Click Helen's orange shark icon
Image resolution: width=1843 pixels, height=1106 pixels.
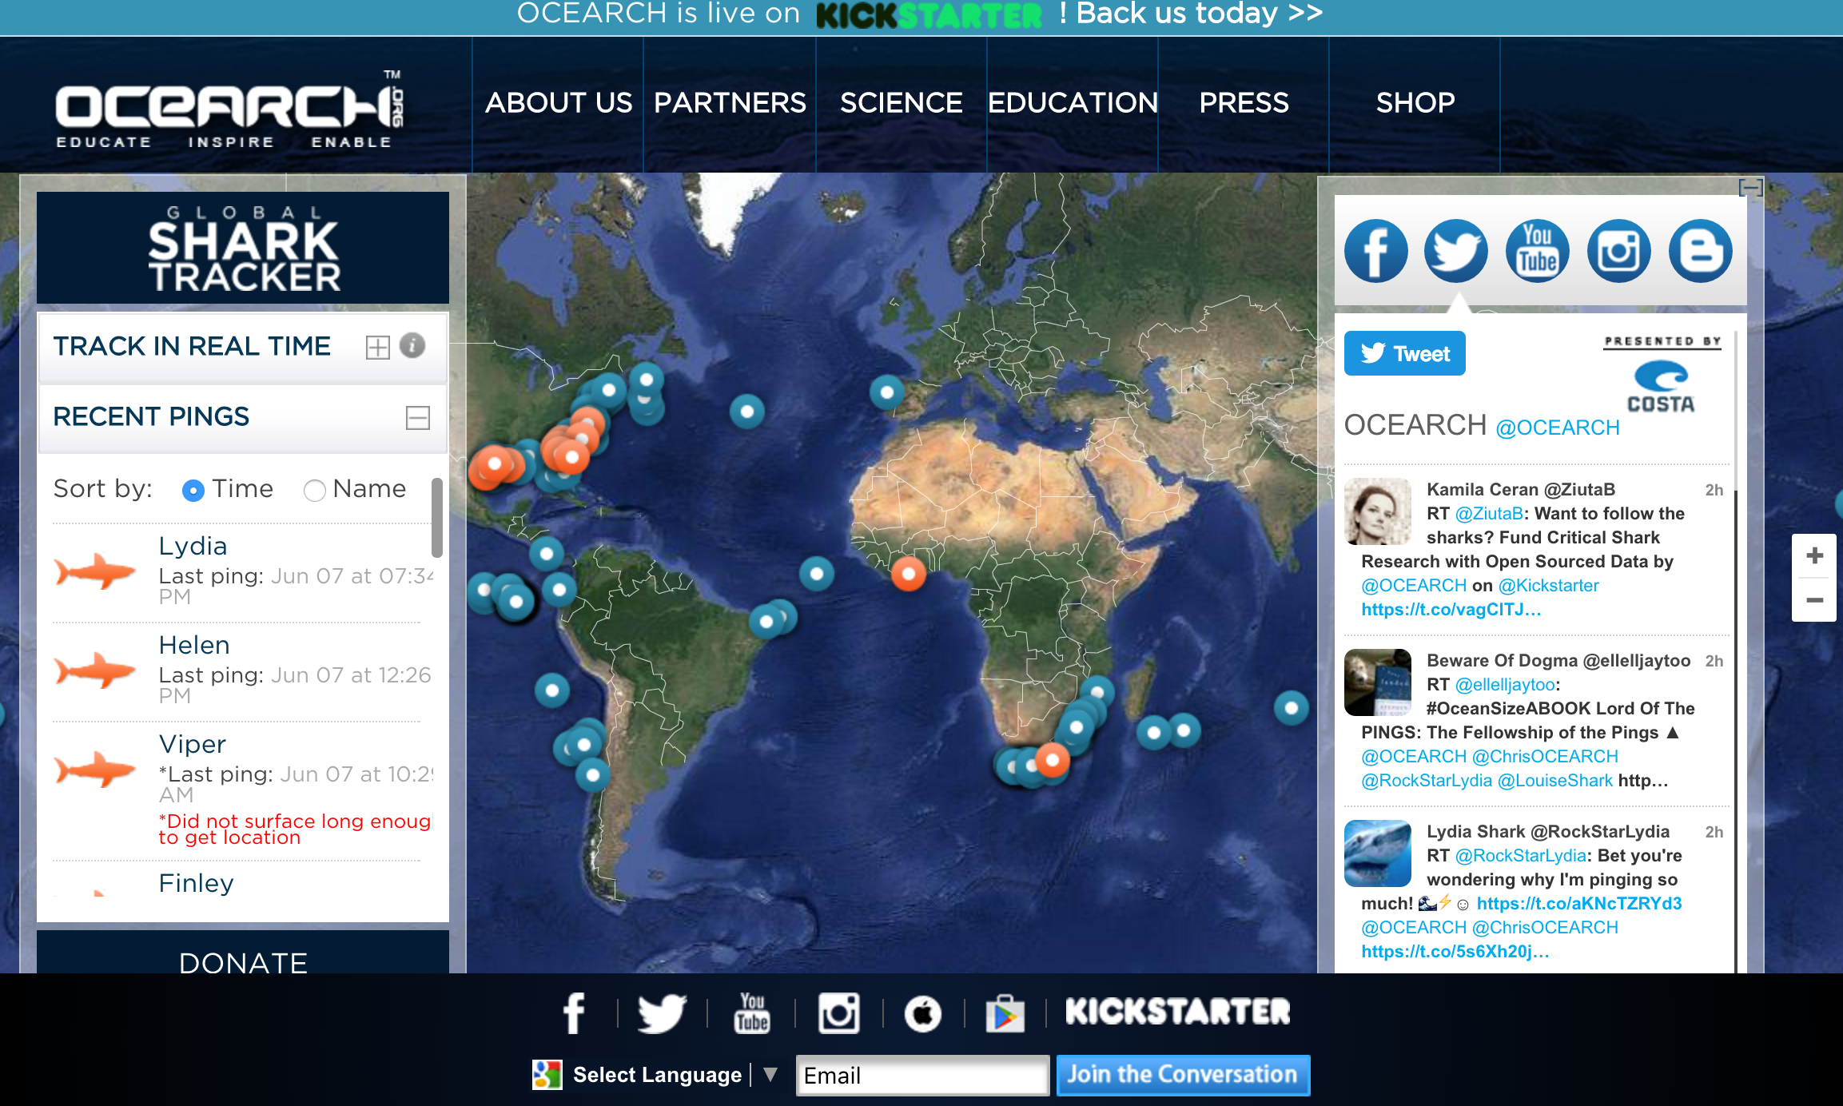coord(95,670)
